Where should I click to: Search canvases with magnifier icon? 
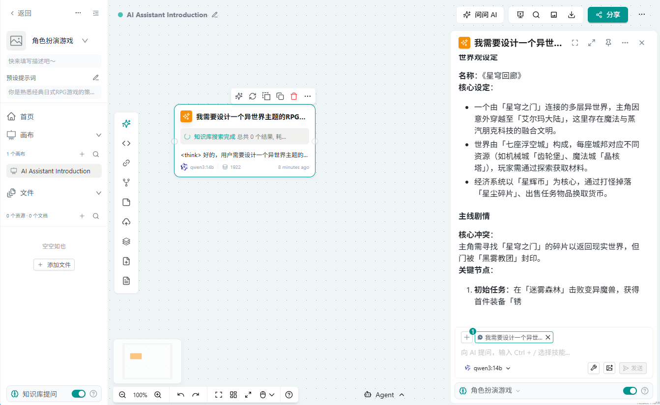(96, 154)
